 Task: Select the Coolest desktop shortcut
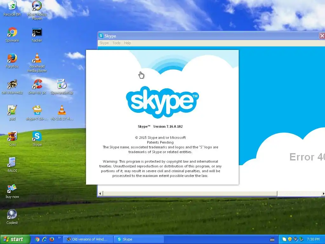pyautogui.click(x=12, y=217)
